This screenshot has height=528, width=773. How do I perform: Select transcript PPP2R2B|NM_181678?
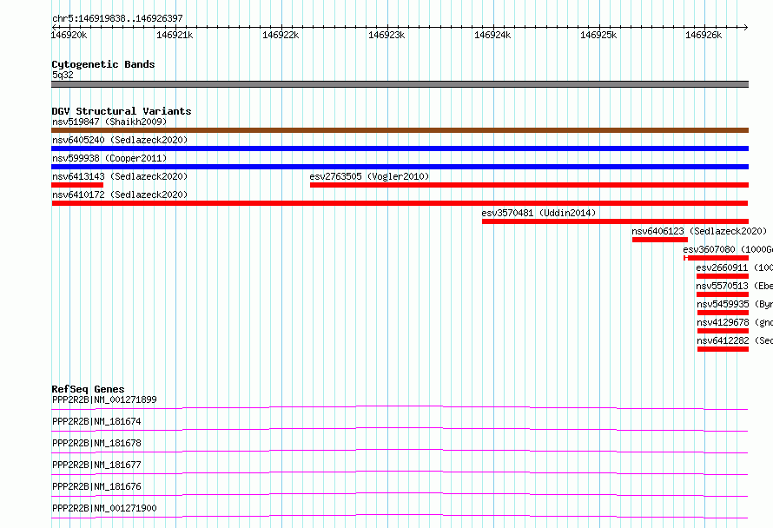point(96,443)
